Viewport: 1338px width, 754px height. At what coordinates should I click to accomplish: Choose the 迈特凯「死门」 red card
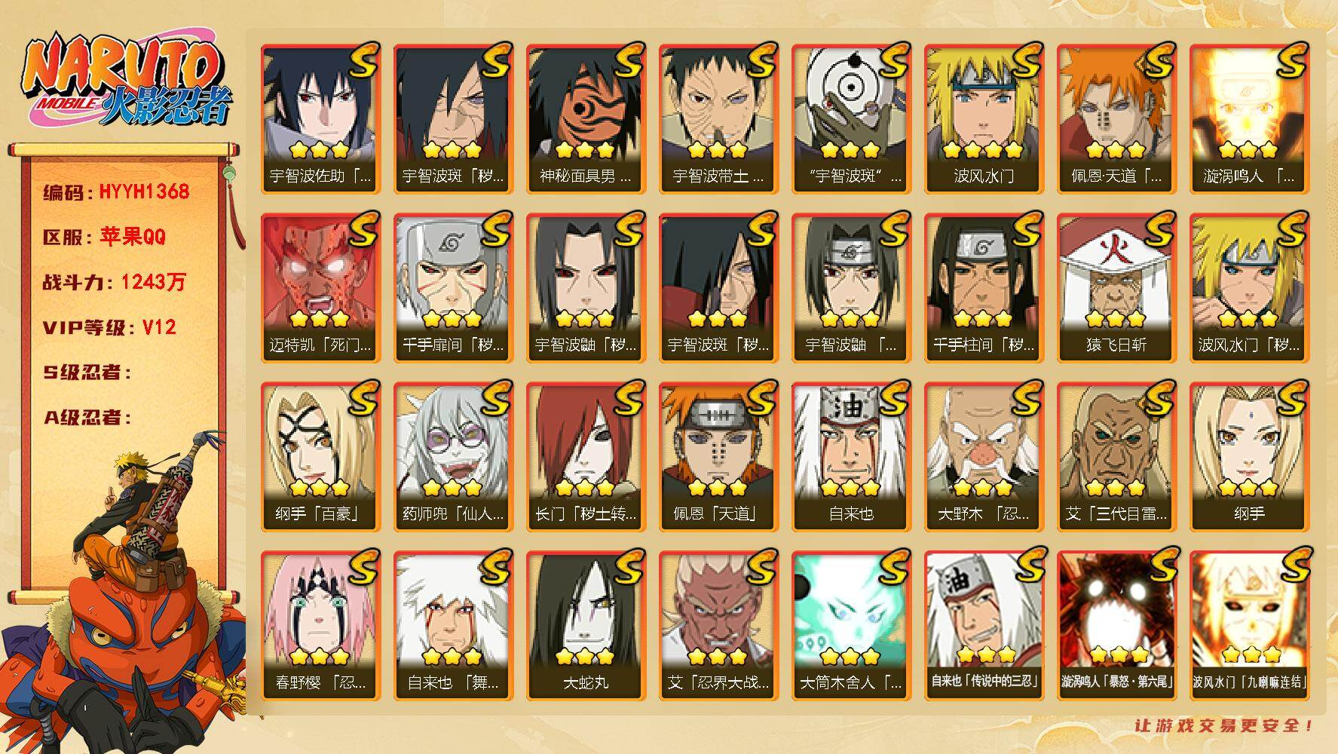coord(320,287)
